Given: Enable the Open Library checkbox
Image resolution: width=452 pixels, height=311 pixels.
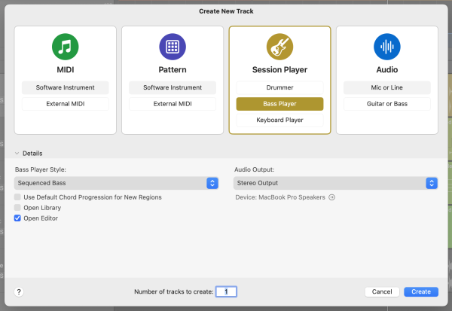Looking at the screenshot, I should (17, 208).
